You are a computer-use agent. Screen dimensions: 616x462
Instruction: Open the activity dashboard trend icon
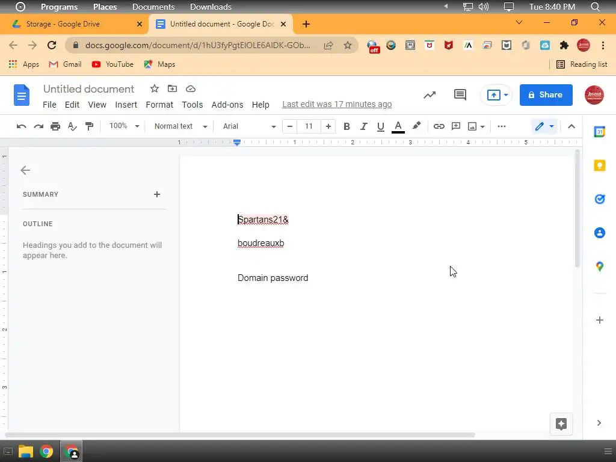click(x=430, y=94)
